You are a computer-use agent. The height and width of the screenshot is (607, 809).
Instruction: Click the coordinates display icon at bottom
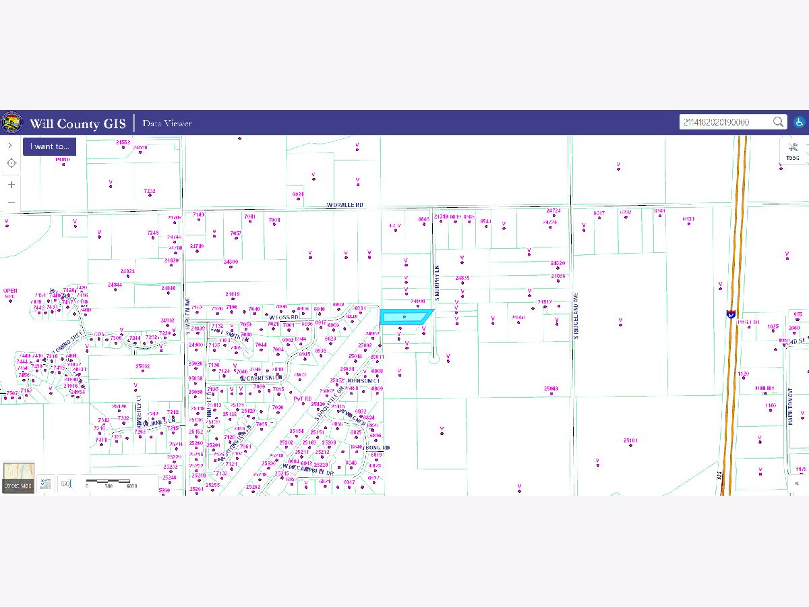coord(65,483)
